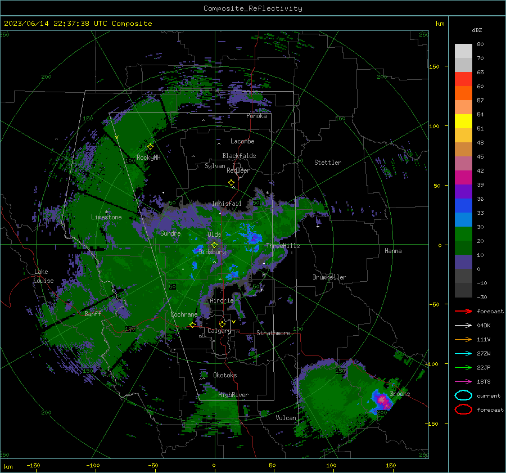The height and width of the screenshot is (473, 506).
Task: Click the orange 111V arrow in legend
Action: tap(463, 339)
